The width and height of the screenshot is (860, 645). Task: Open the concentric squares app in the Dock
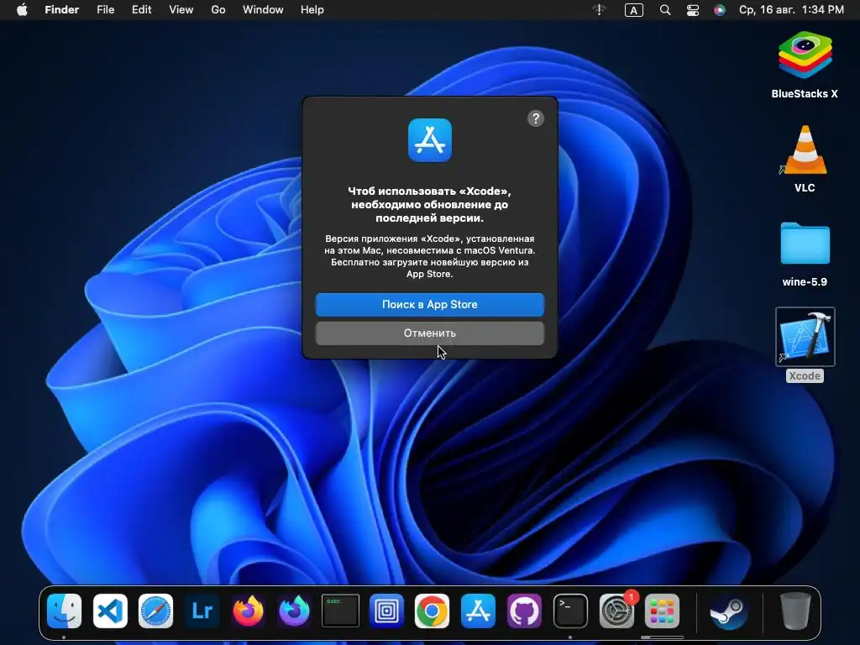click(x=386, y=611)
